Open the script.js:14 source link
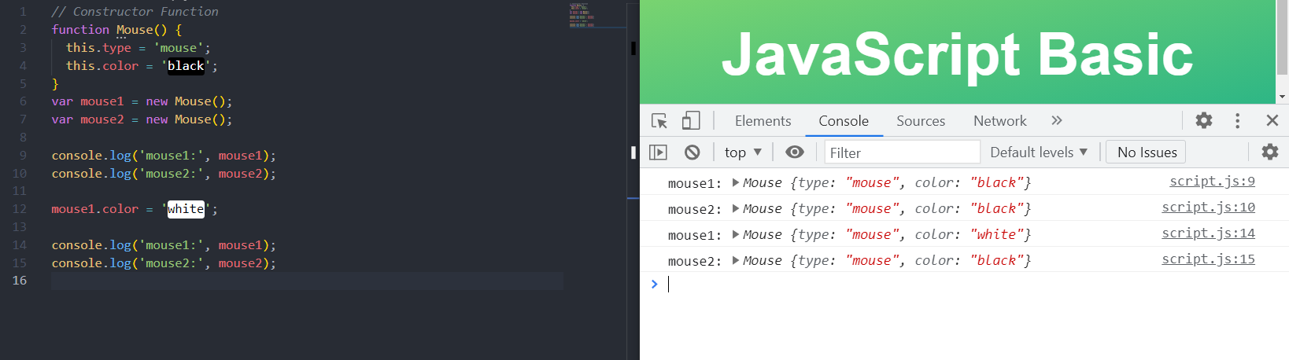The height and width of the screenshot is (360, 1289). [1208, 233]
